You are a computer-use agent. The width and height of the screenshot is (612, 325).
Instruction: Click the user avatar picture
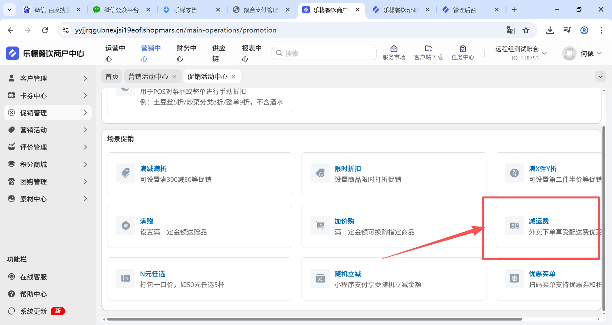click(569, 53)
